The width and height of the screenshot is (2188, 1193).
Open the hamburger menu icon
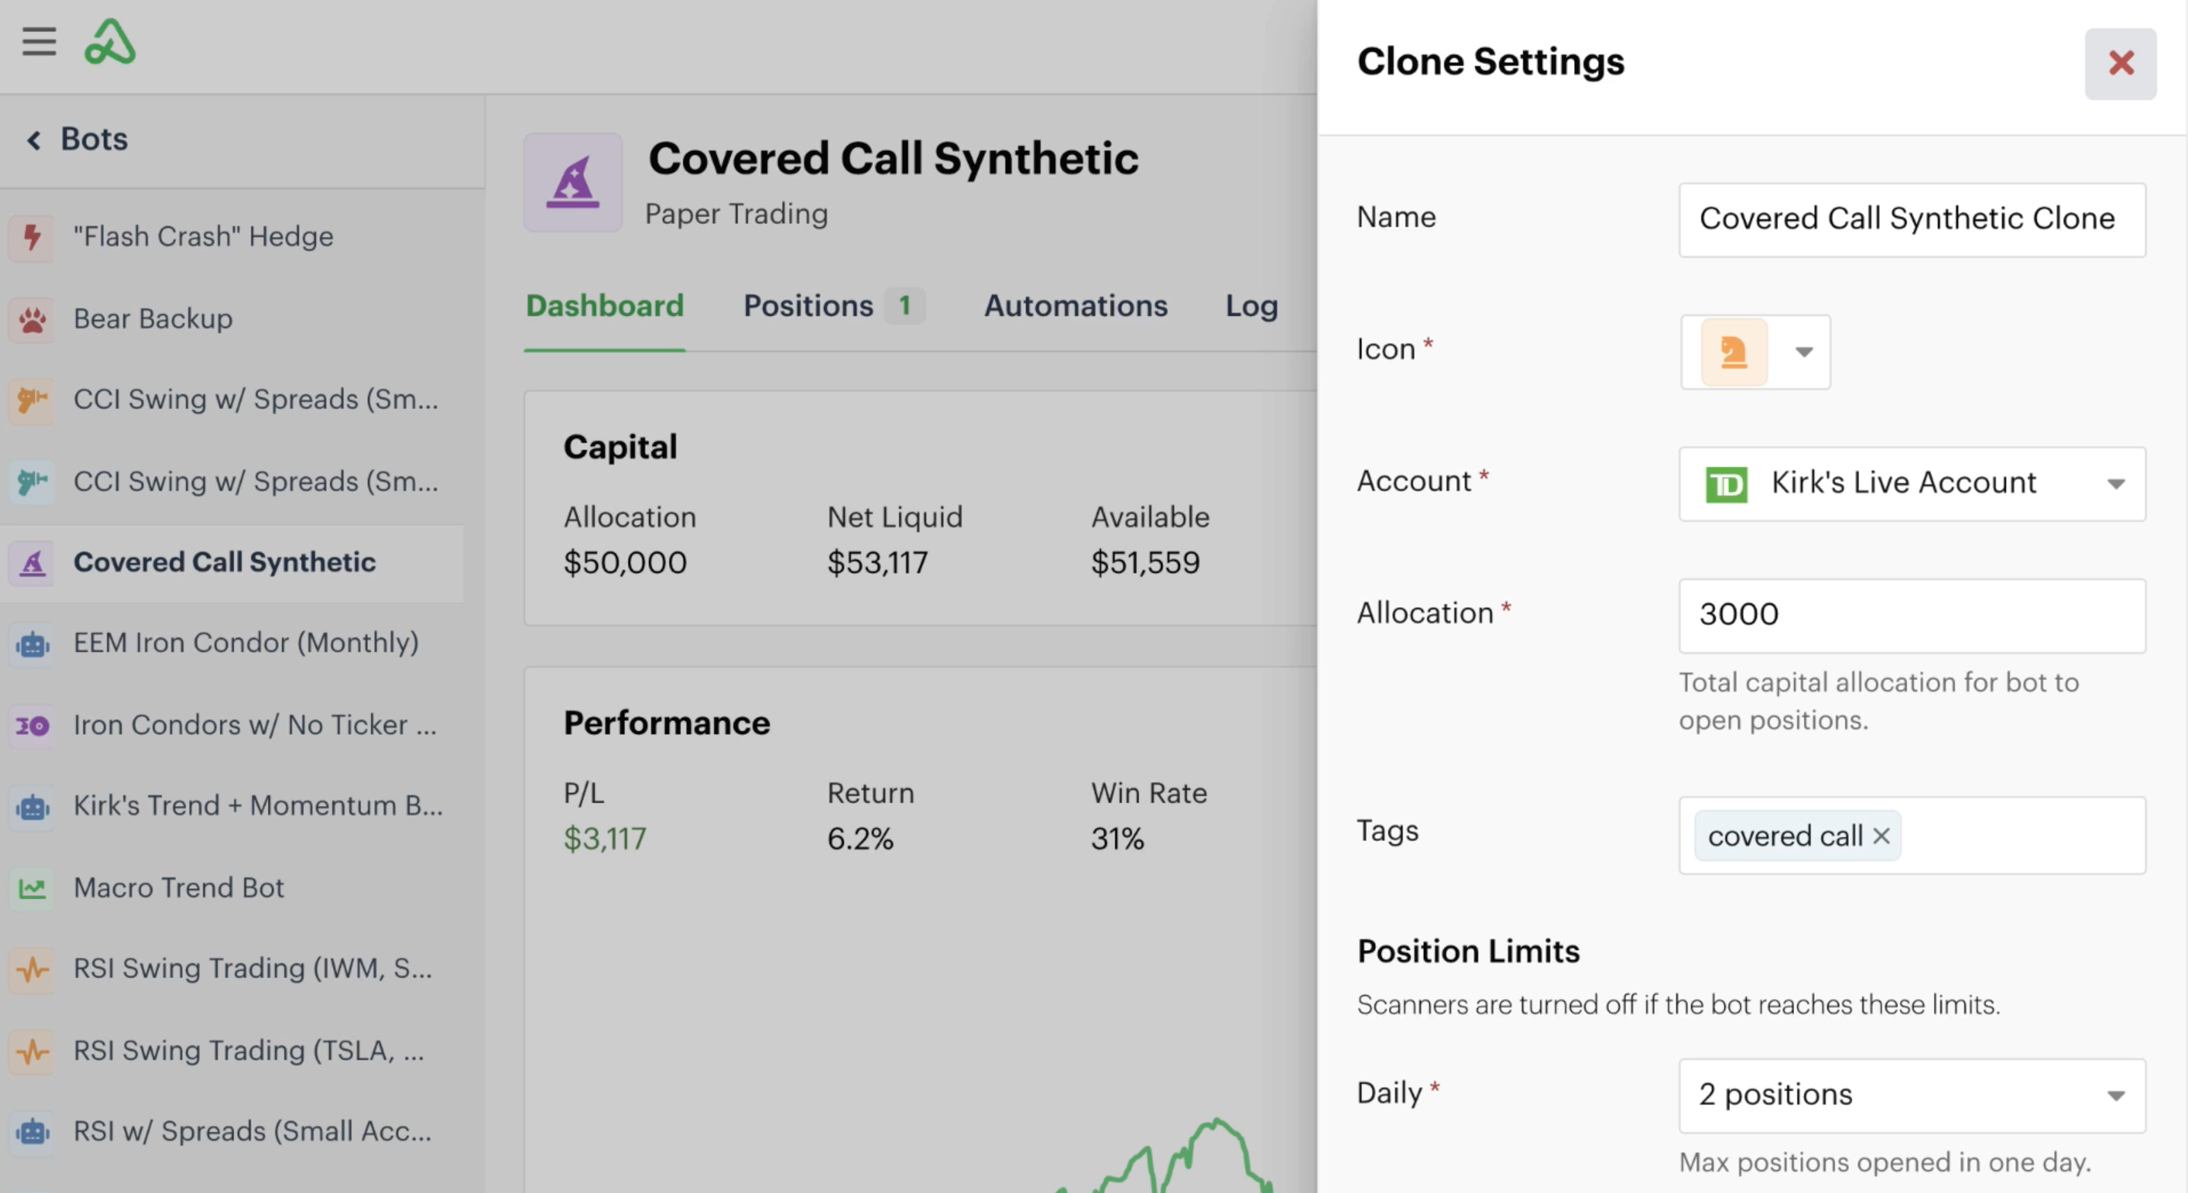point(39,42)
